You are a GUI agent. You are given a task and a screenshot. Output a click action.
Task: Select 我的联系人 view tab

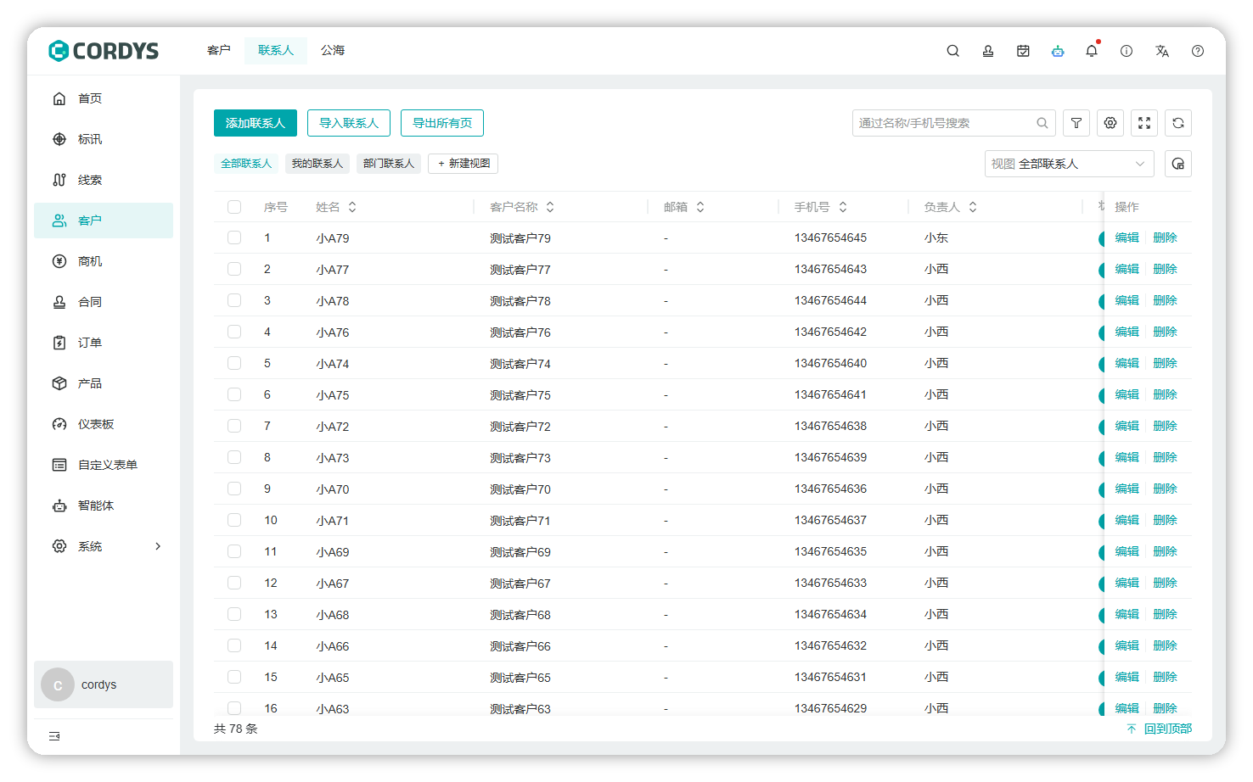click(317, 164)
